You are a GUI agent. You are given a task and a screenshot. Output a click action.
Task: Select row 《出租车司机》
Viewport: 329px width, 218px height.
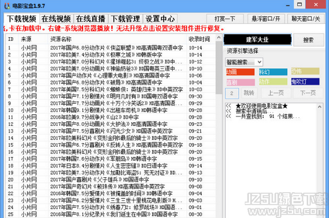coord(111,110)
